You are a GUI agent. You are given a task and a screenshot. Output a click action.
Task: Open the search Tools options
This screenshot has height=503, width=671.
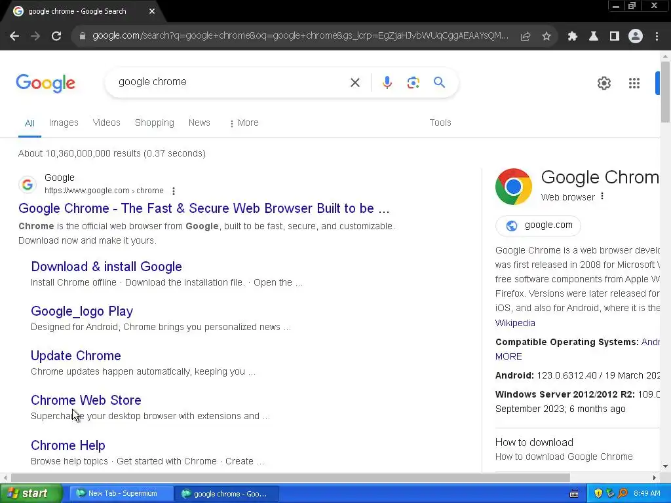click(x=440, y=122)
